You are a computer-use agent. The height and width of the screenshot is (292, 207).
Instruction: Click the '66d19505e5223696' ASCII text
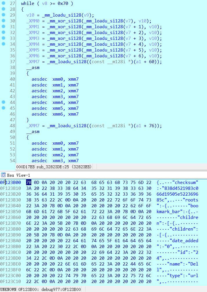coord(177,194)
